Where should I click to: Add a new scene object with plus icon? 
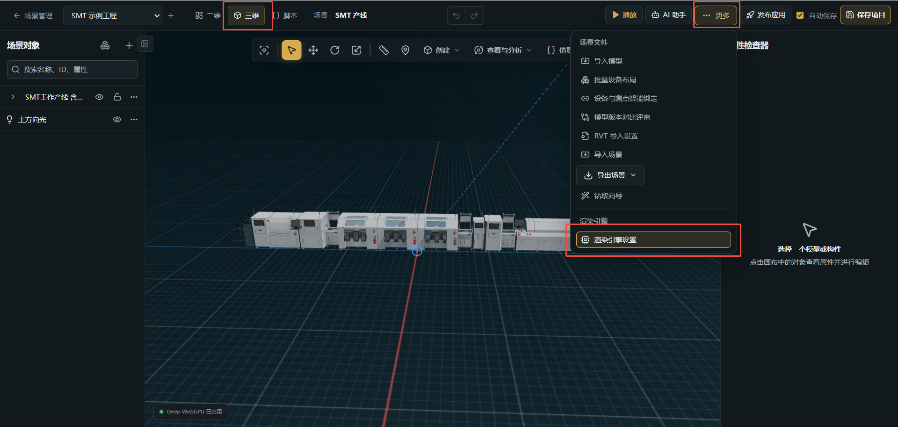coord(129,45)
